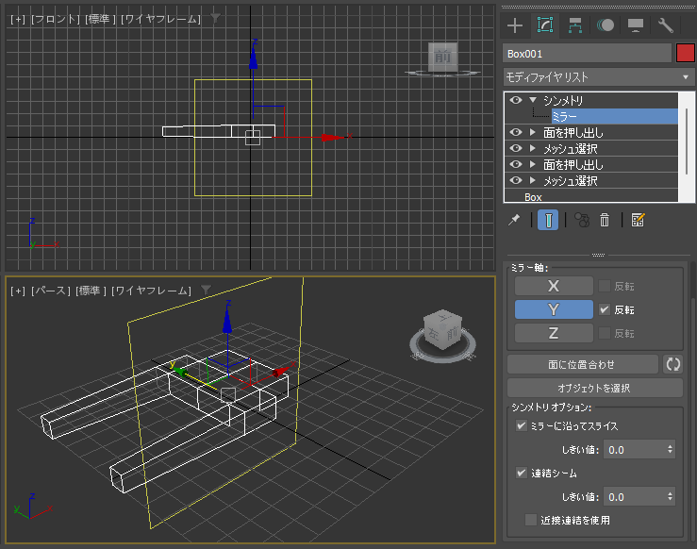Toggle Show End Result icon
The width and height of the screenshot is (697, 549).
(548, 220)
